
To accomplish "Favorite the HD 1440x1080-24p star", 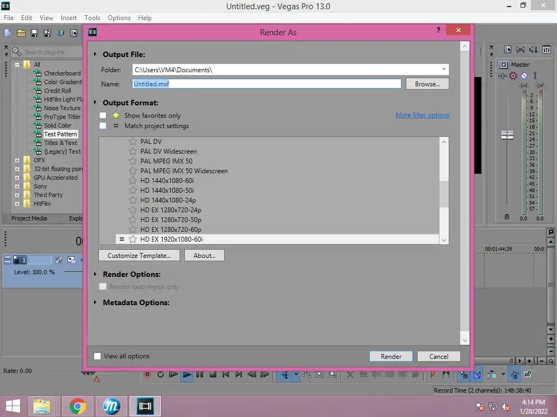I will point(133,200).
